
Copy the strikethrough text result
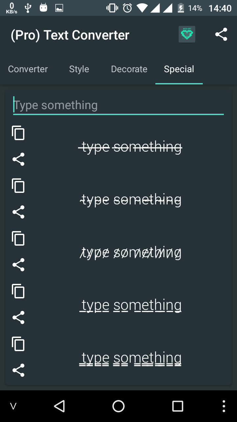coord(18,133)
